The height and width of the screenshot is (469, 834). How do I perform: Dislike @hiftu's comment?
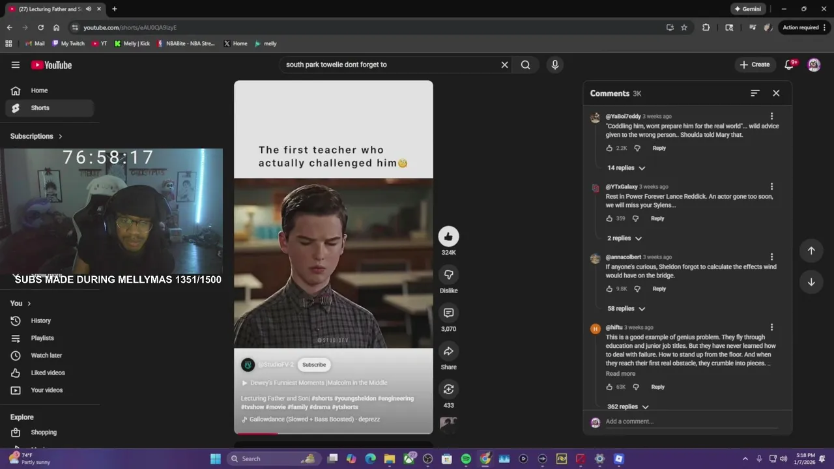636,387
